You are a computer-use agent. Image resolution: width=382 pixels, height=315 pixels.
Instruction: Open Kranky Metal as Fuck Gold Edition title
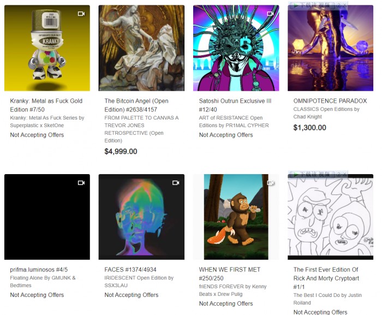[x=46, y=105]
